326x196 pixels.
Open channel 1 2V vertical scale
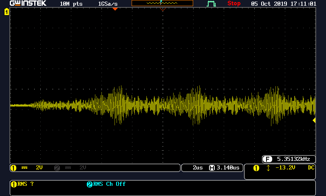(x=39, y=168)
